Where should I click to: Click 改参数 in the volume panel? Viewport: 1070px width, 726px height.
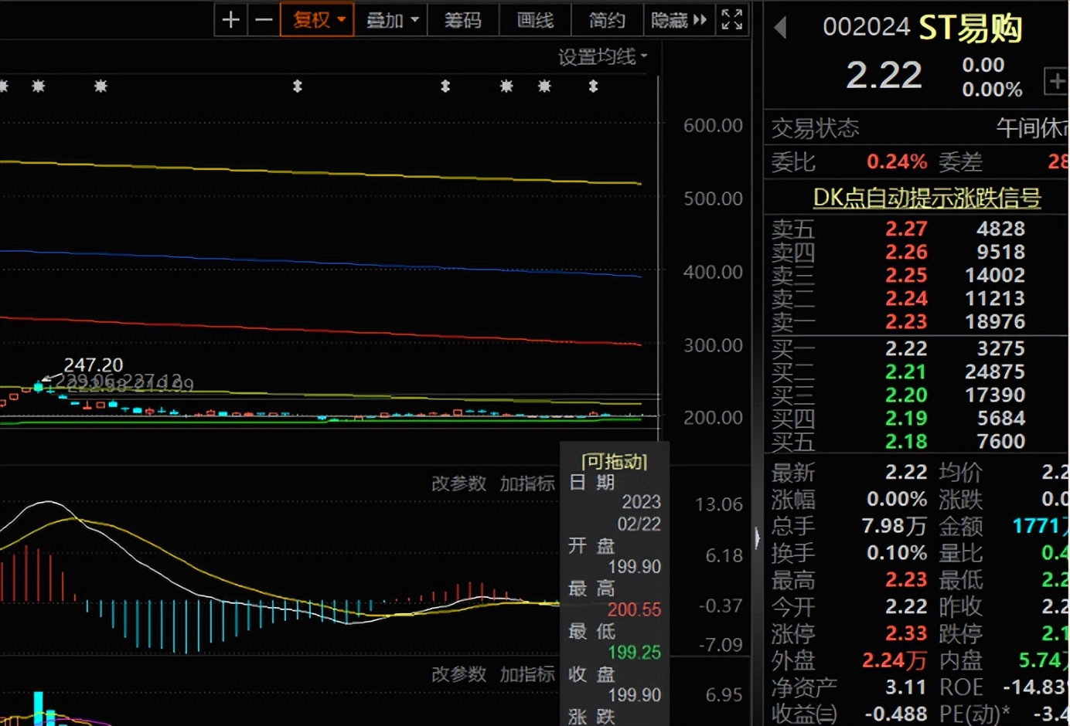tap(458, 674)
